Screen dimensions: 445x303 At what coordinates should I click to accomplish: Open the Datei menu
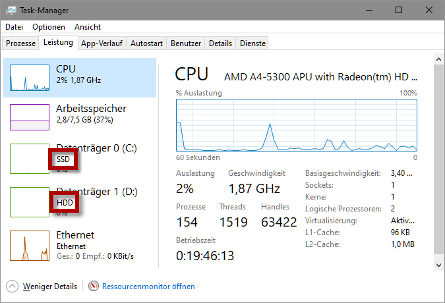point(14,27)
